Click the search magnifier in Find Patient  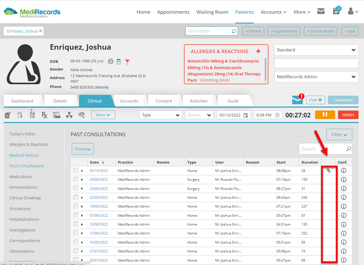pos(234,31)
